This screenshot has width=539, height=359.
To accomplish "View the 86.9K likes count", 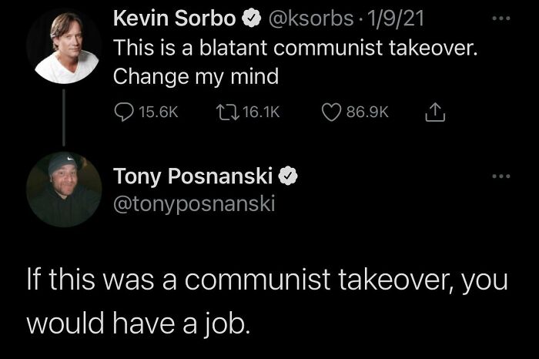I will point(367,112).
